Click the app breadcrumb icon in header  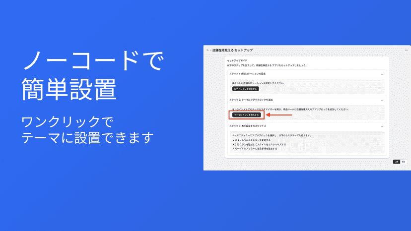(x=207, y=50)
